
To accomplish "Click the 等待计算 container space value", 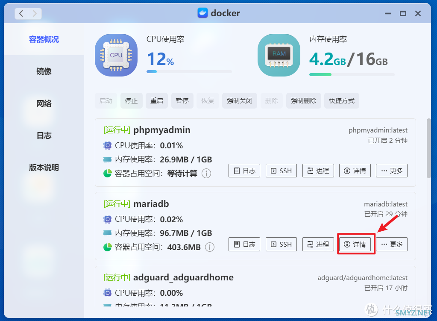I will (x=182, y=174).
